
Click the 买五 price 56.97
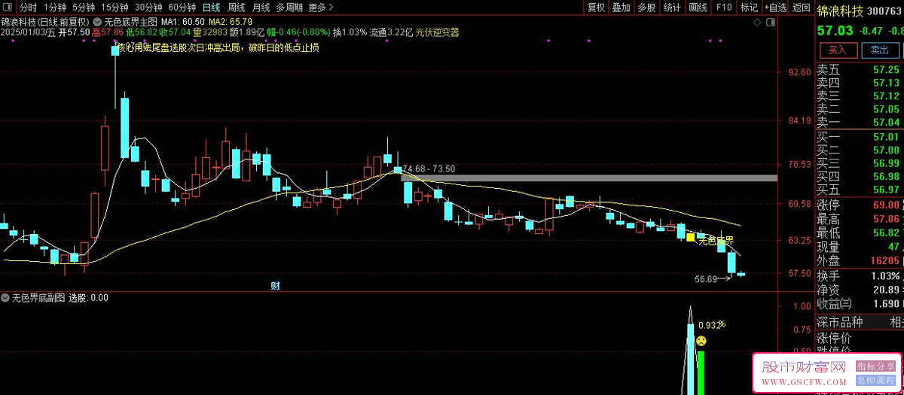[886, 190]
